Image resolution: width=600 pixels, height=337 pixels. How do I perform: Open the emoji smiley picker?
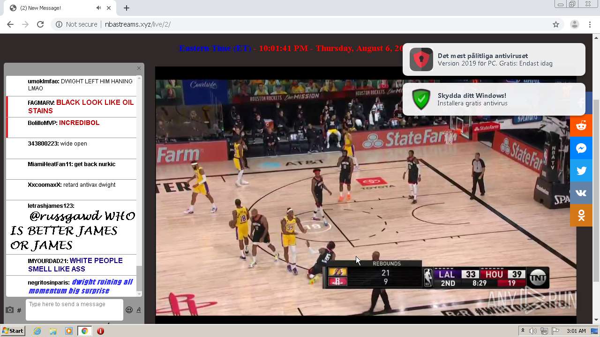click(x=129, y=310)
